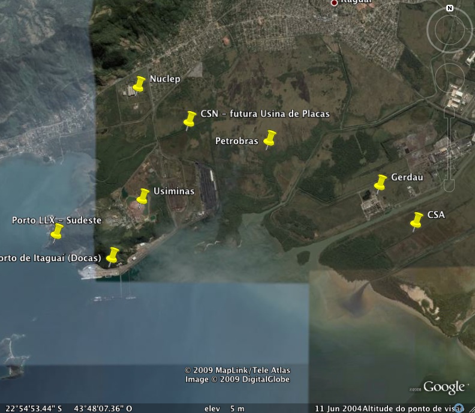Image resolution: width=475 pixels, height=413 pixels.
Task: Open the Petrobras placemark pin
Action: 270,138
